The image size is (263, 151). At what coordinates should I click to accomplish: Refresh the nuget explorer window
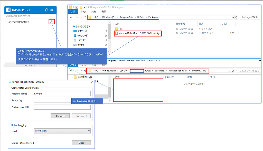[233, 71]
